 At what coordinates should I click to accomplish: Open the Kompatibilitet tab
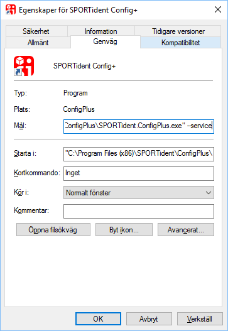tap(180, 43)
